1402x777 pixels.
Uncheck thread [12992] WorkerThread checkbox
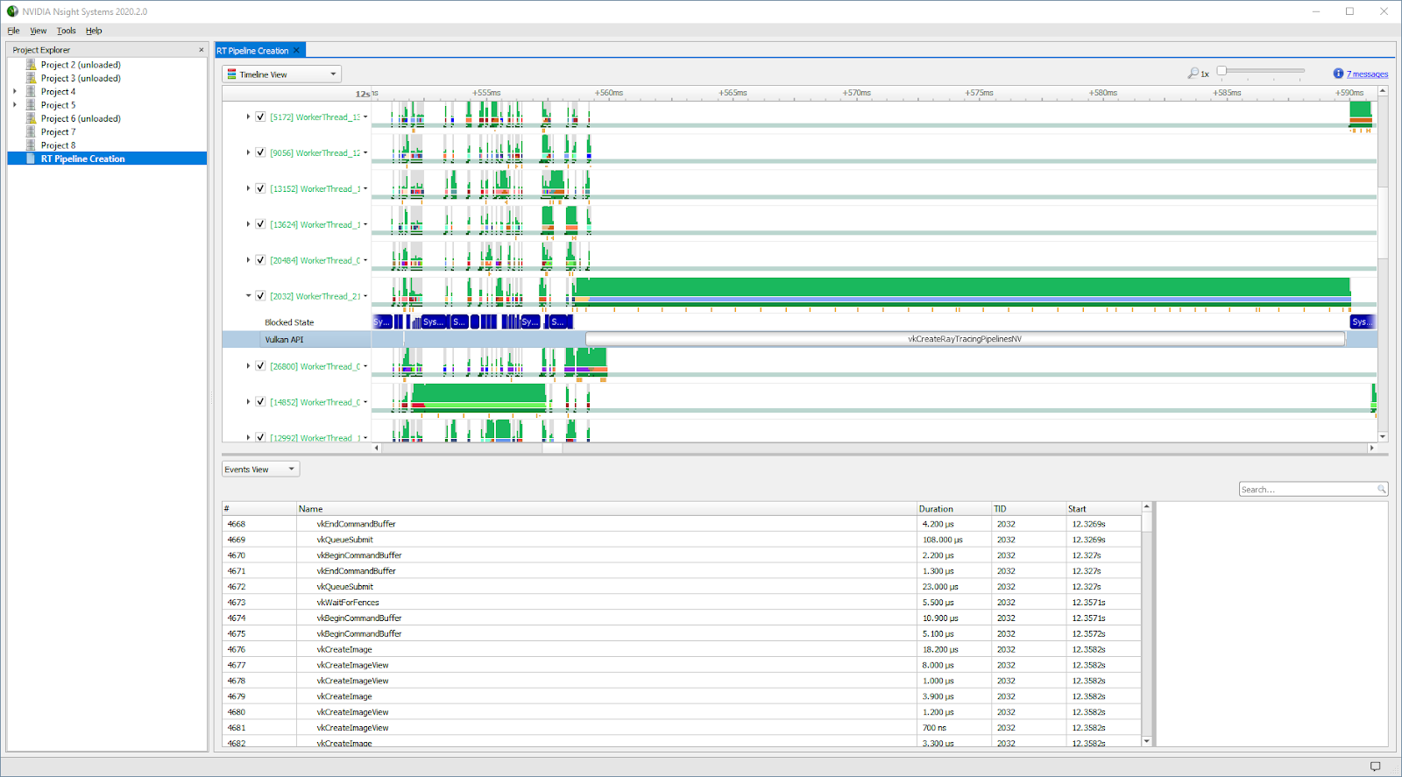[x=260, y=437]
